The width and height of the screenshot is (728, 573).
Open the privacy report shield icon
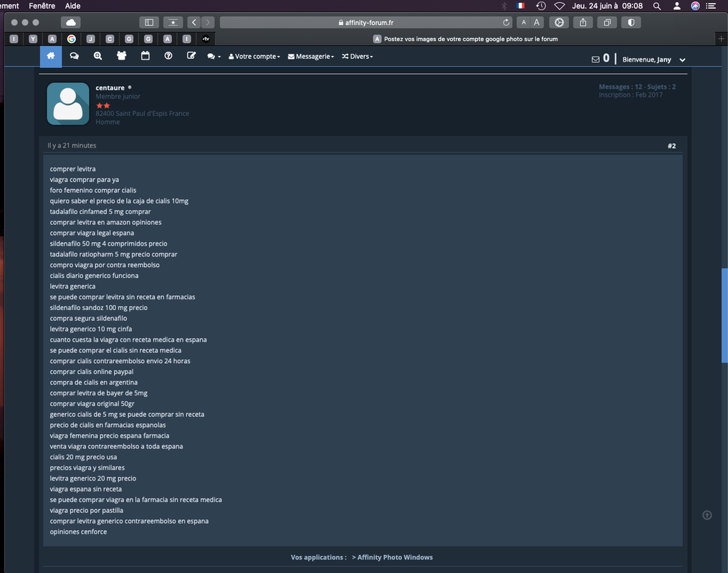pos(631,22)
